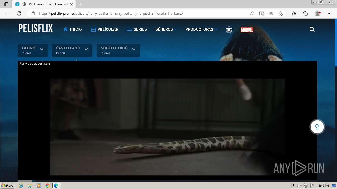
Task: Launch Chrome from the taskbar
Action: [x=47, y=186]
